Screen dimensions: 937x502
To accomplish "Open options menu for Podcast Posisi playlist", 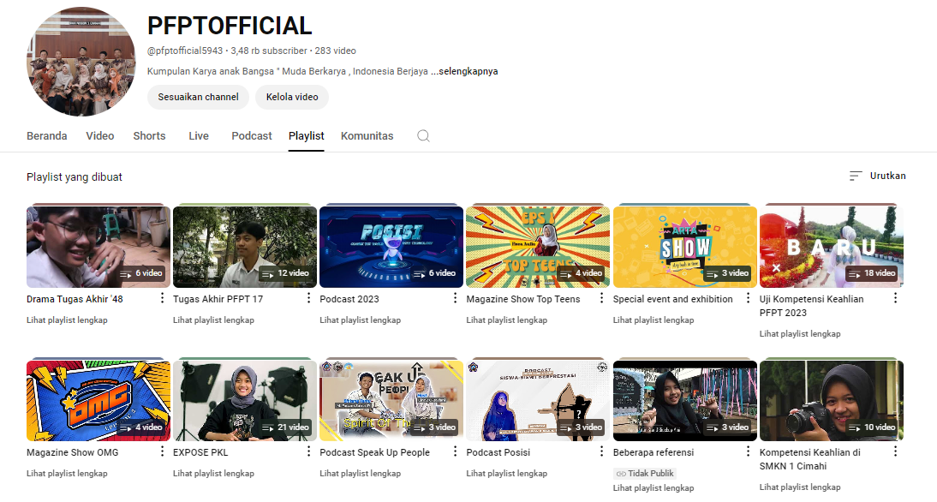I will (x=601, y=451).
